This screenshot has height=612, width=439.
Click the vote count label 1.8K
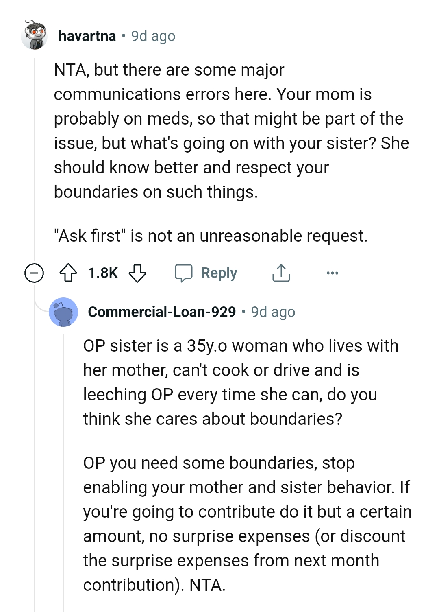coord(103,273)
